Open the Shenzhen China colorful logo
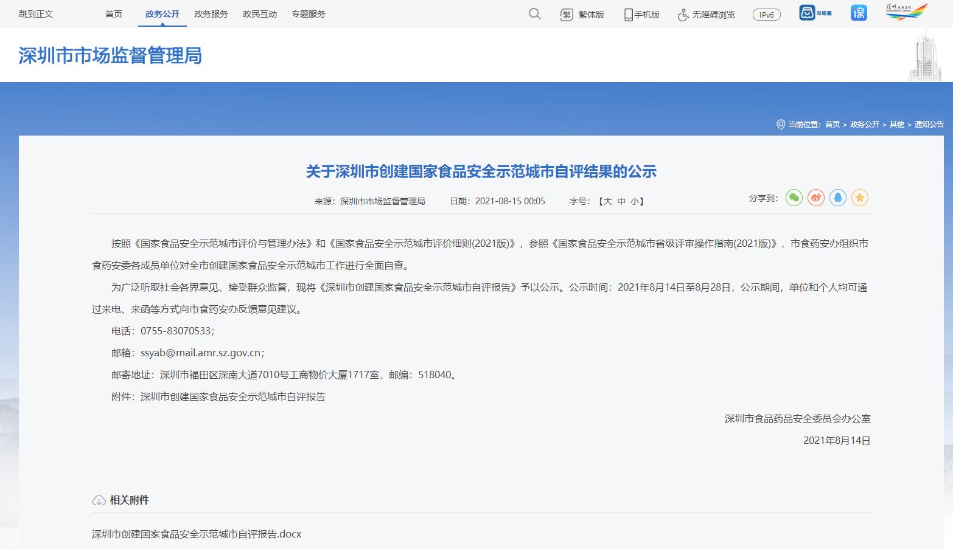 pos(906,12)
